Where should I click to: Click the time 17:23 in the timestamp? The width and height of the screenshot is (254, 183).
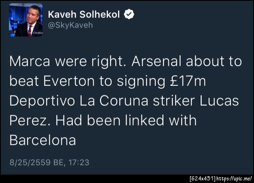pyautogui.click(x=79, y=161)
